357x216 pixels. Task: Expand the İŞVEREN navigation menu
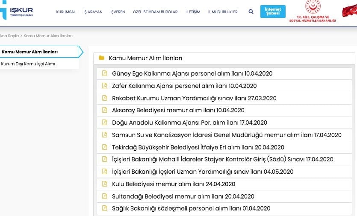click(118, 12)
